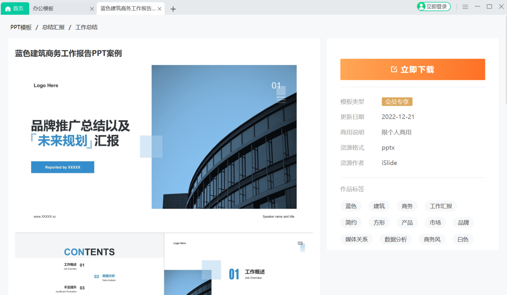Click the orange 立即下载 download button
This screenshot has width=507, height=295.
(x=412, y=69)
